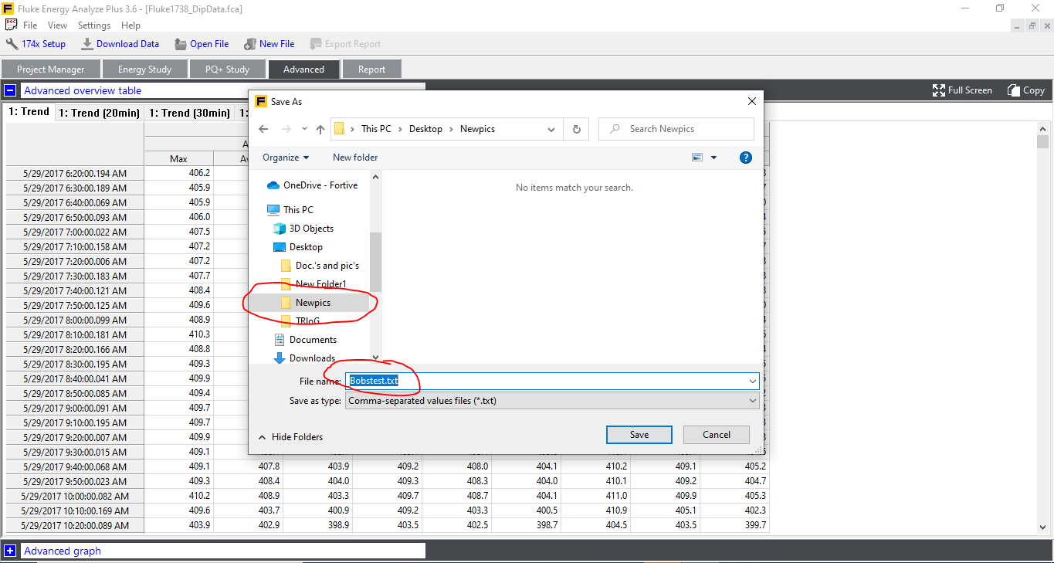
Task: Cancel the Save As dialog
Action: tap(717, 435)
